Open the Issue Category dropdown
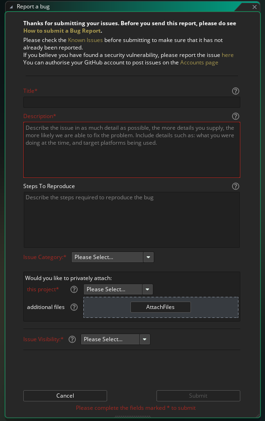The width and height of the screenshot is (265, 421). 113,257
